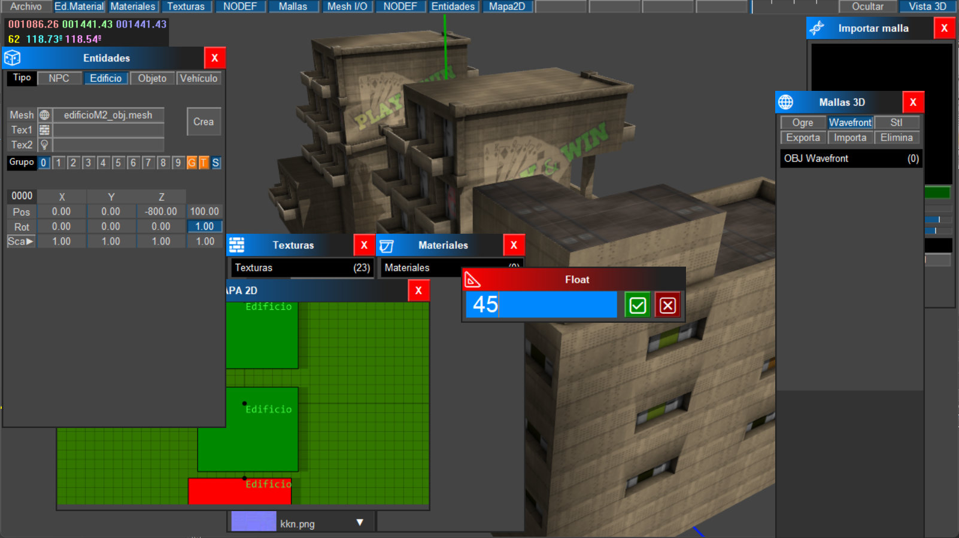This screenshot has height=538, width=959.
Task: Click the brick wall icon in the Texturas title bar
Action: (x=237, y=245)
